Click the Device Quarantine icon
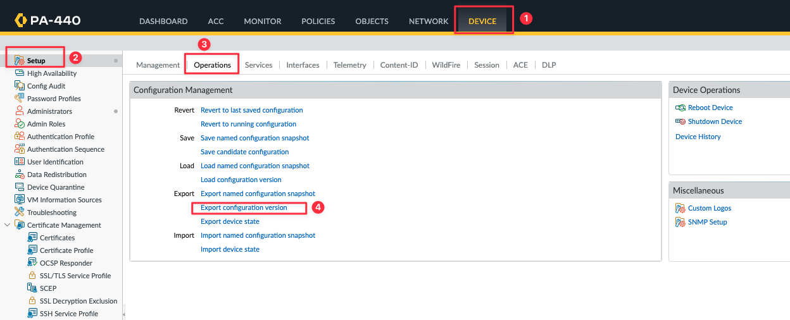Image resolution: width=790 pixels, height=320 pixels. pyautogui.click(x=20, y=187)
